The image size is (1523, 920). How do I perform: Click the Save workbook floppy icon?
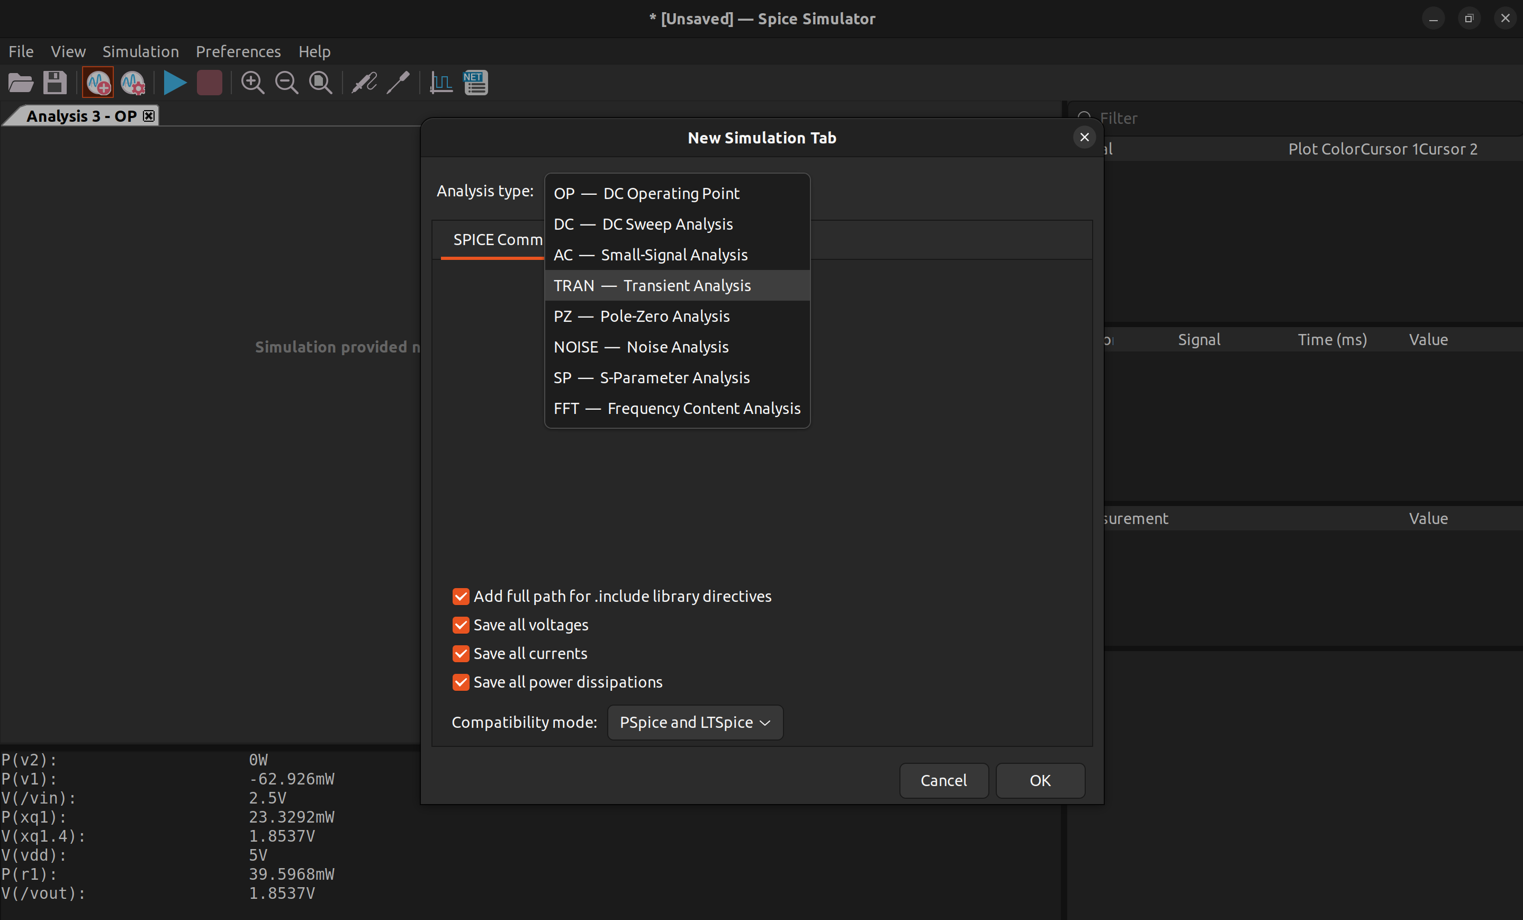point(55,83)
